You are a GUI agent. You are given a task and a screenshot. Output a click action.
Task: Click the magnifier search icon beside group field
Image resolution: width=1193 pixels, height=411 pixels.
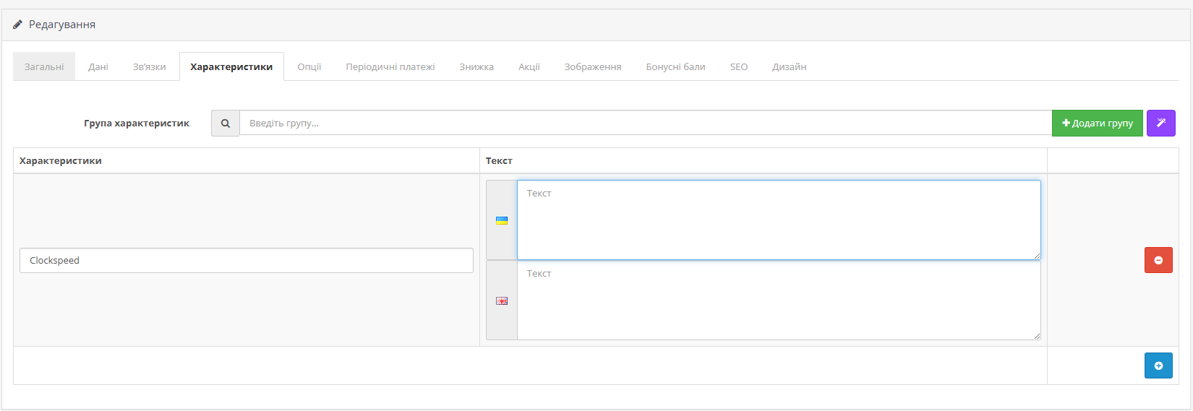pos(226,124)
